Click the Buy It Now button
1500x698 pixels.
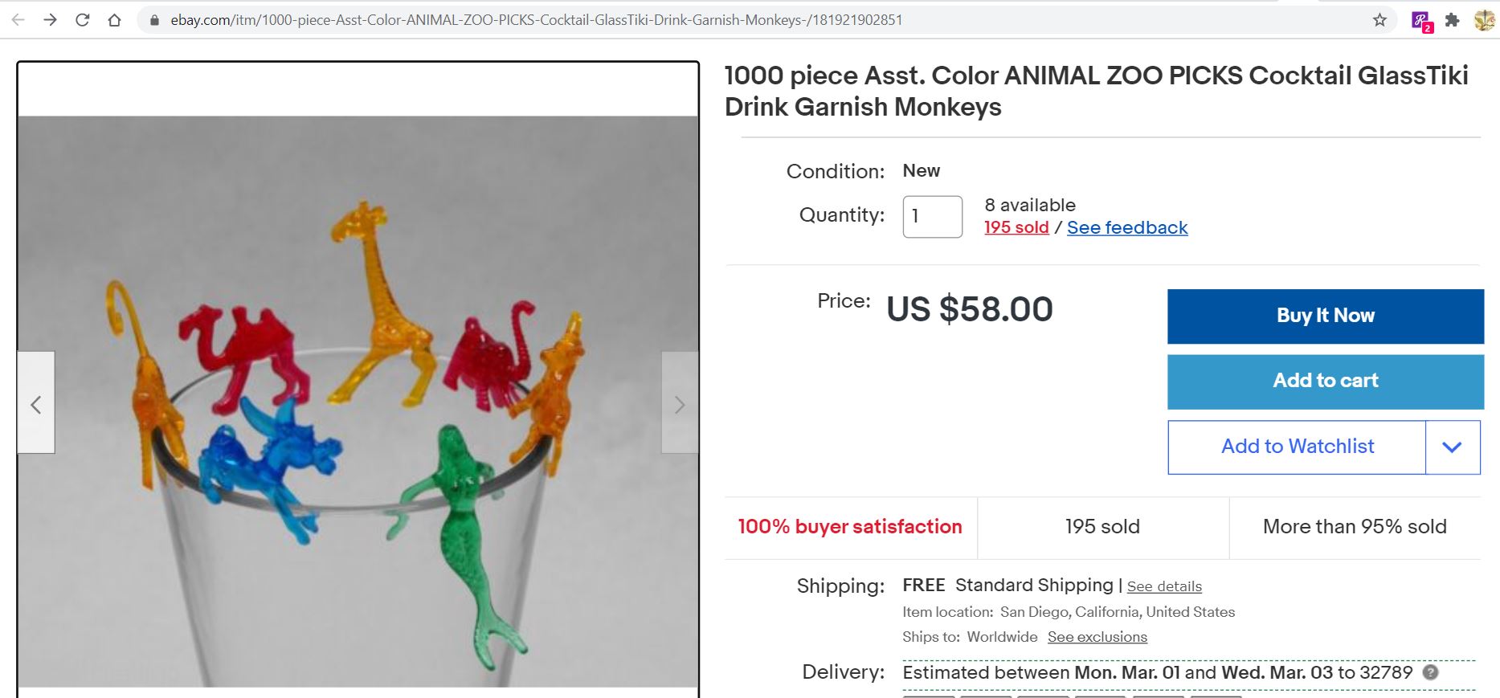pyautogui.click(x=1325, y=316)
